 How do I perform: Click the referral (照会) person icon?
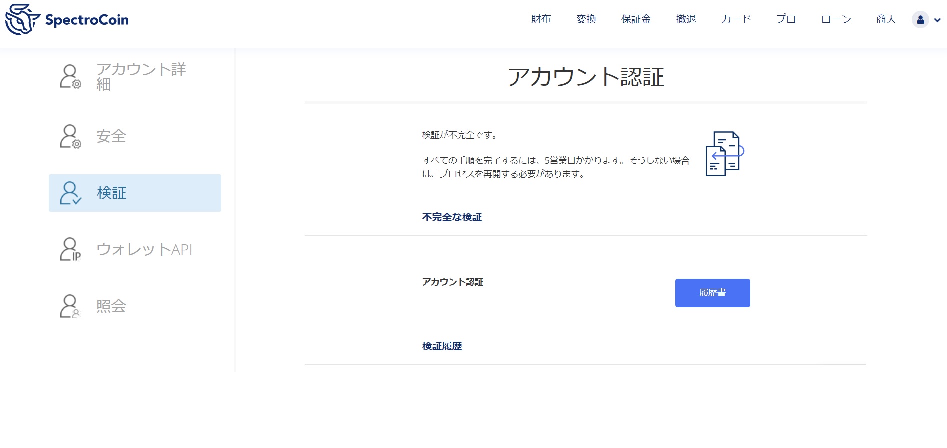[x=70, y=306]
